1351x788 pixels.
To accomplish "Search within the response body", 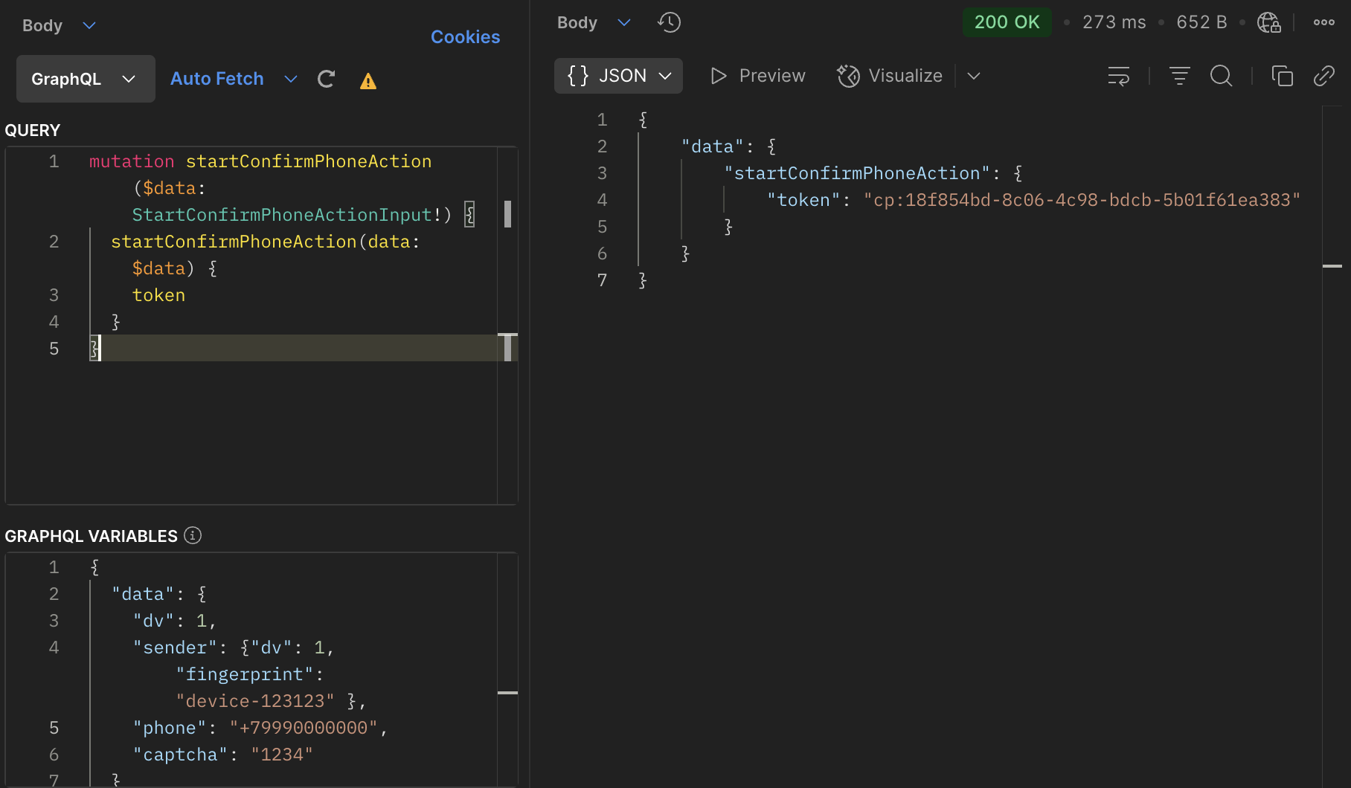I will point(1221,76).
